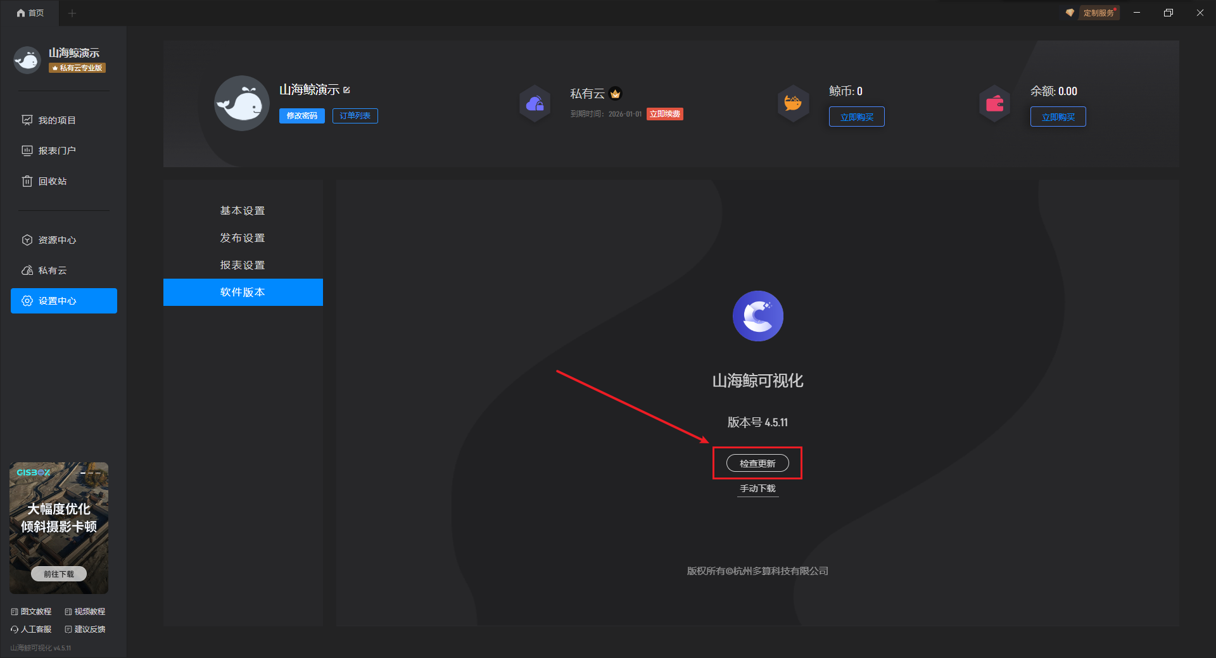Click the wallet balance hexagon icon
Image resolution: width=1216 pixels, height=658 pixels.
pyautogui.click(x=995, y=103)
